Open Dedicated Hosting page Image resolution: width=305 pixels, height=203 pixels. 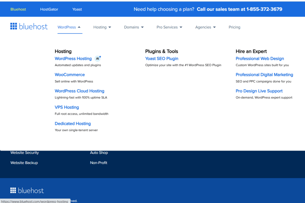click(73, 123)
